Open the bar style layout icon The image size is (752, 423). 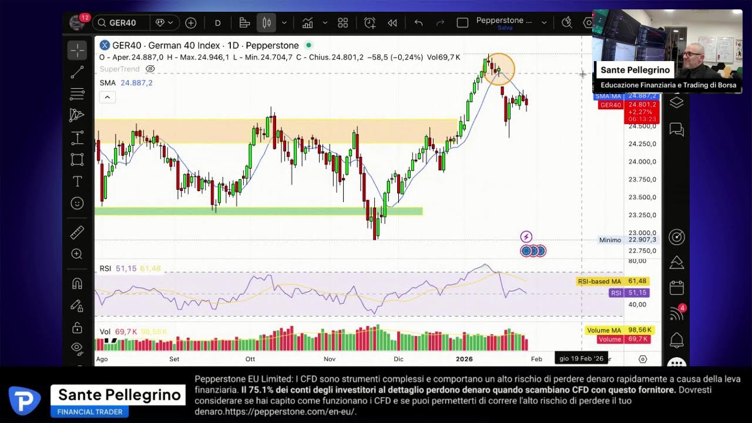pos(245,23)
